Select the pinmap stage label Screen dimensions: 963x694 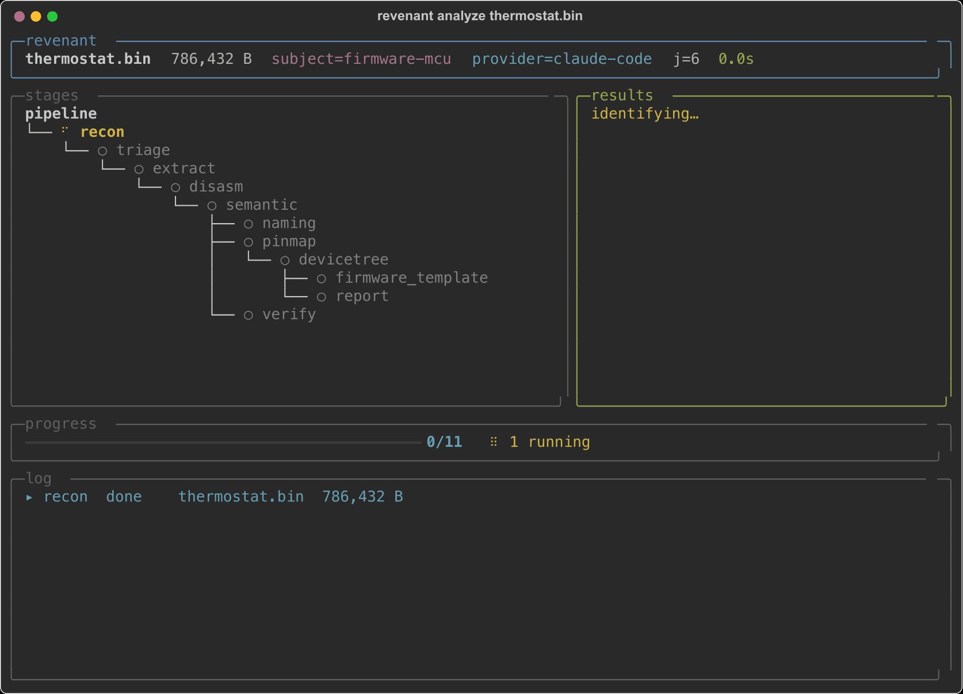tap(289, 241)
